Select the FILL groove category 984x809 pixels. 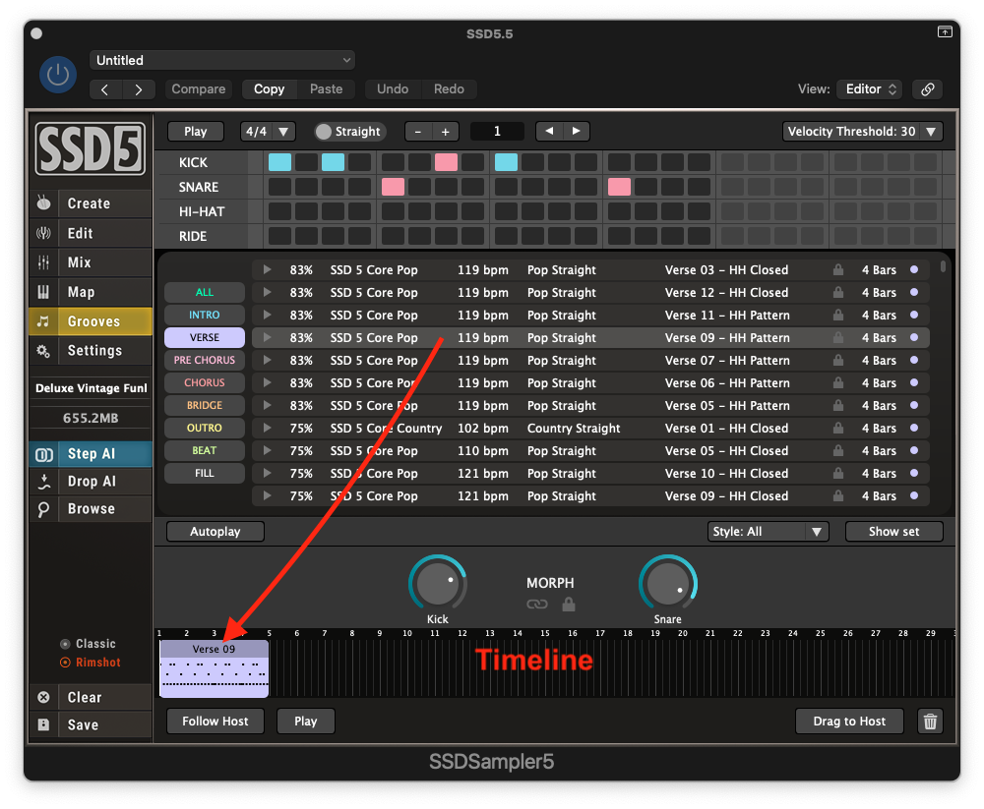tap(205, 473)
